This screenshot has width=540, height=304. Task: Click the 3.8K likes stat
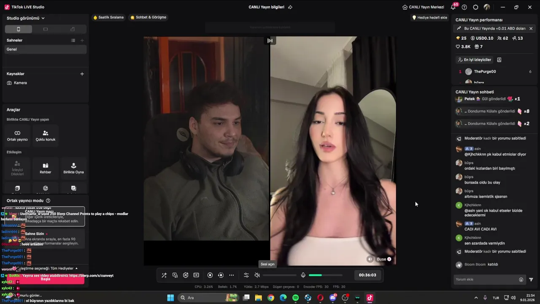tap(463, 47)
